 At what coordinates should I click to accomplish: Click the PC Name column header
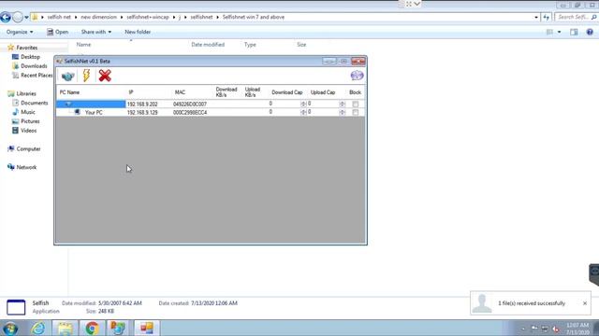point(69,92)
